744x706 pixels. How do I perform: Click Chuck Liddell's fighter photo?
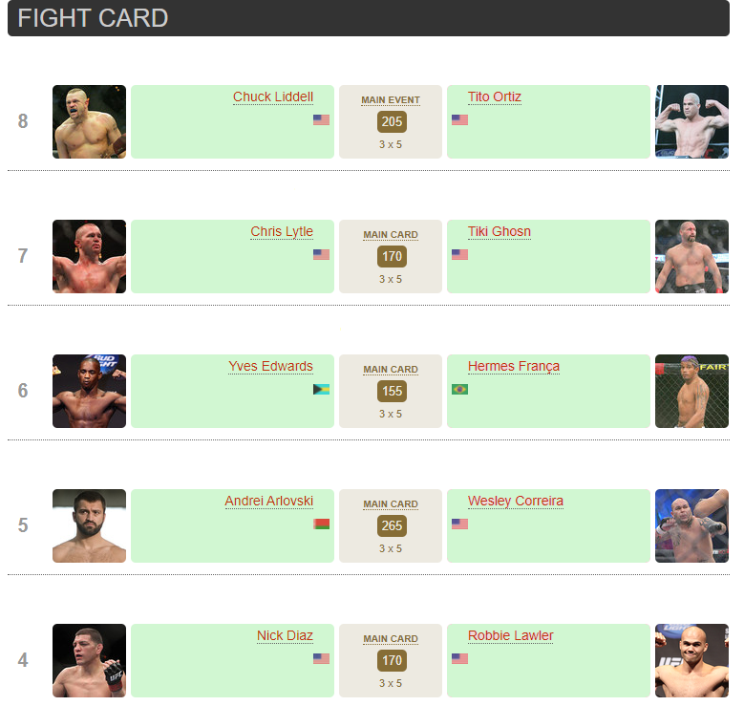(89, 122)
